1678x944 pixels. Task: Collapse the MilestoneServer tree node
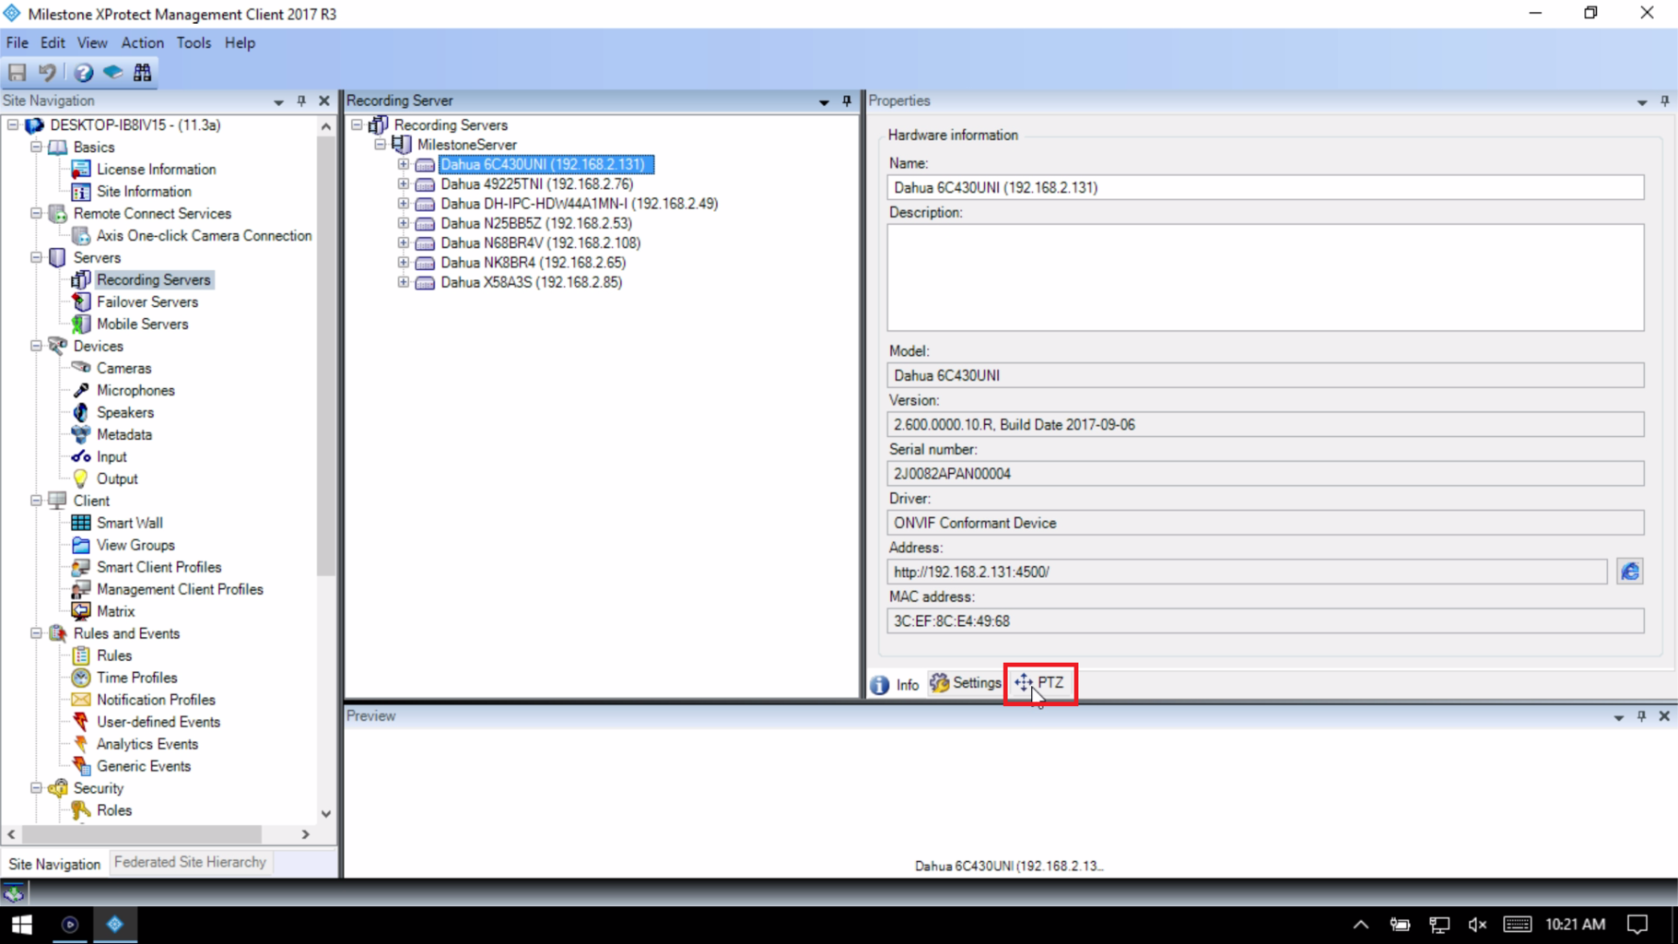(380, 145)
